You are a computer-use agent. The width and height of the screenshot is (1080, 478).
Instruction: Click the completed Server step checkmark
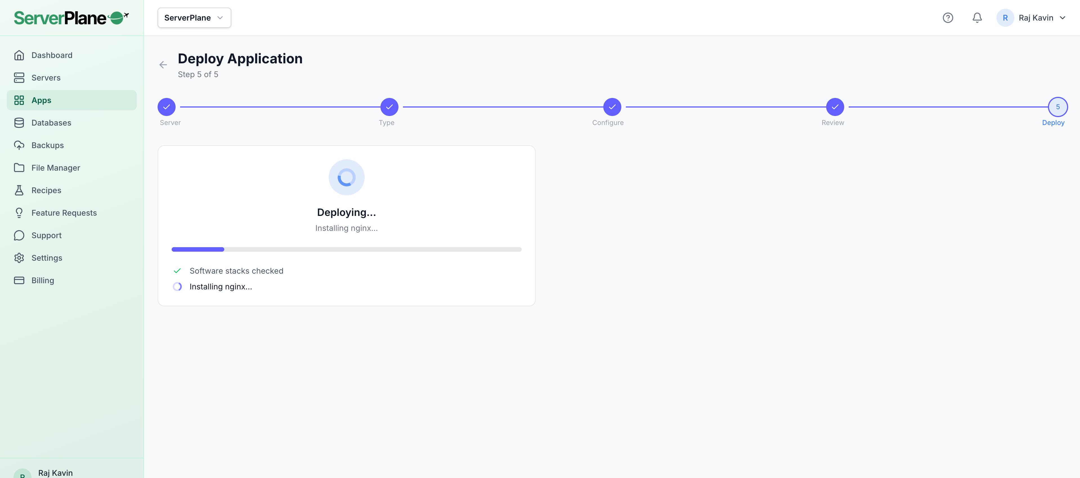166,107
